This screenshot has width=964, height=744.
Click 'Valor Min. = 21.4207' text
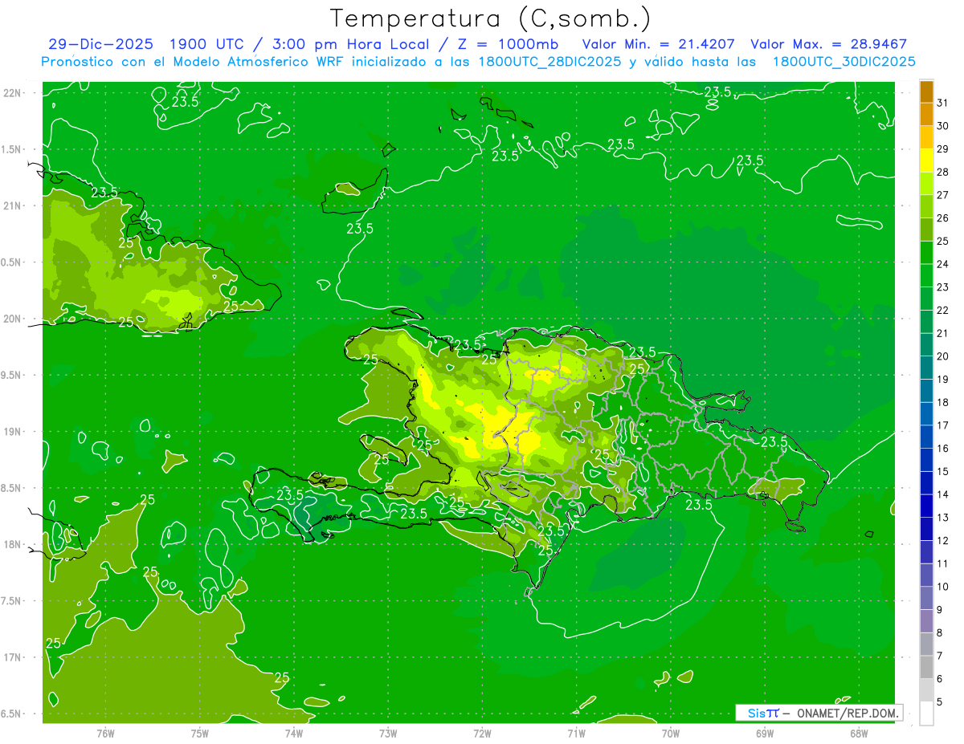point(658,45)
